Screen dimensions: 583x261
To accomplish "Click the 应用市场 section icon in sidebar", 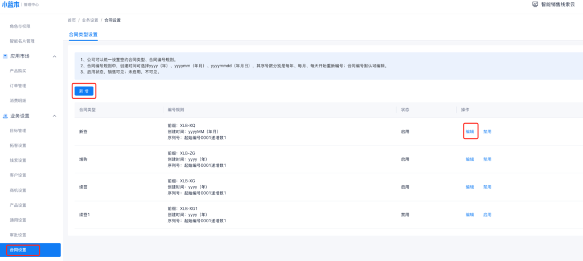I will tap(5, 56).
